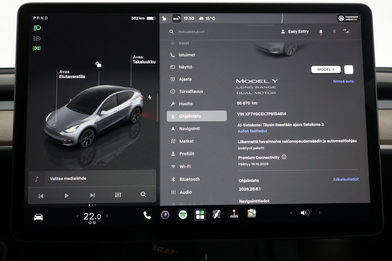Viewport: 392px width, 261px height.
Task: Raise the volume with right arrow
Action: (x=320, y=212)
